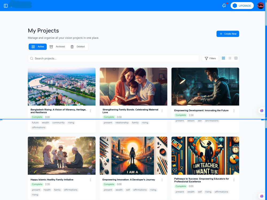Click the Strengthening Family Bonds title
This screenshot has width=267, height=200.
130,111
